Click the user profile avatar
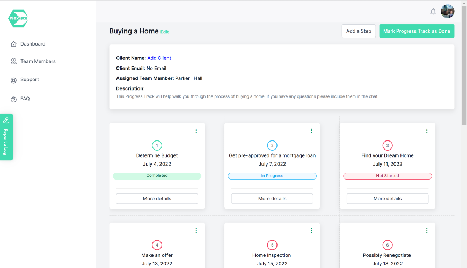 click(447, 11)
